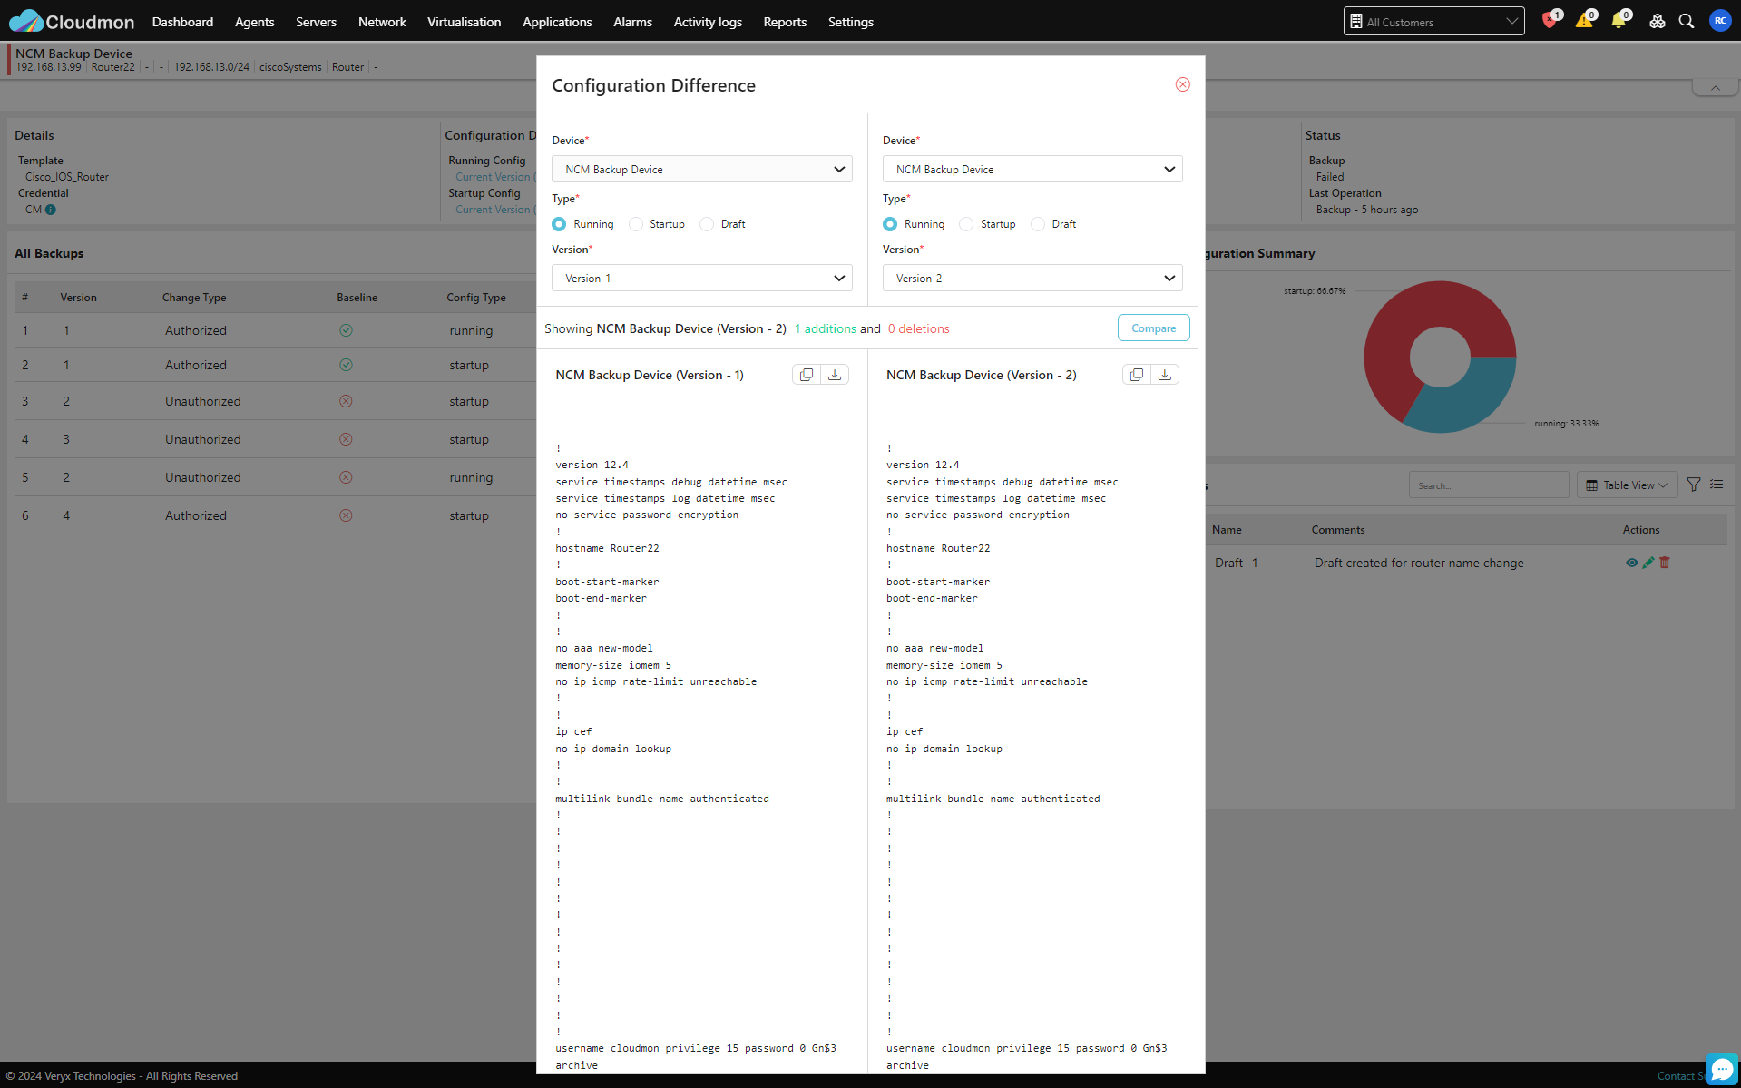Image resolution: width=1741 pixels, height=1088 pixels.
Task: Open the Settings menu
Action: (850, 22)
